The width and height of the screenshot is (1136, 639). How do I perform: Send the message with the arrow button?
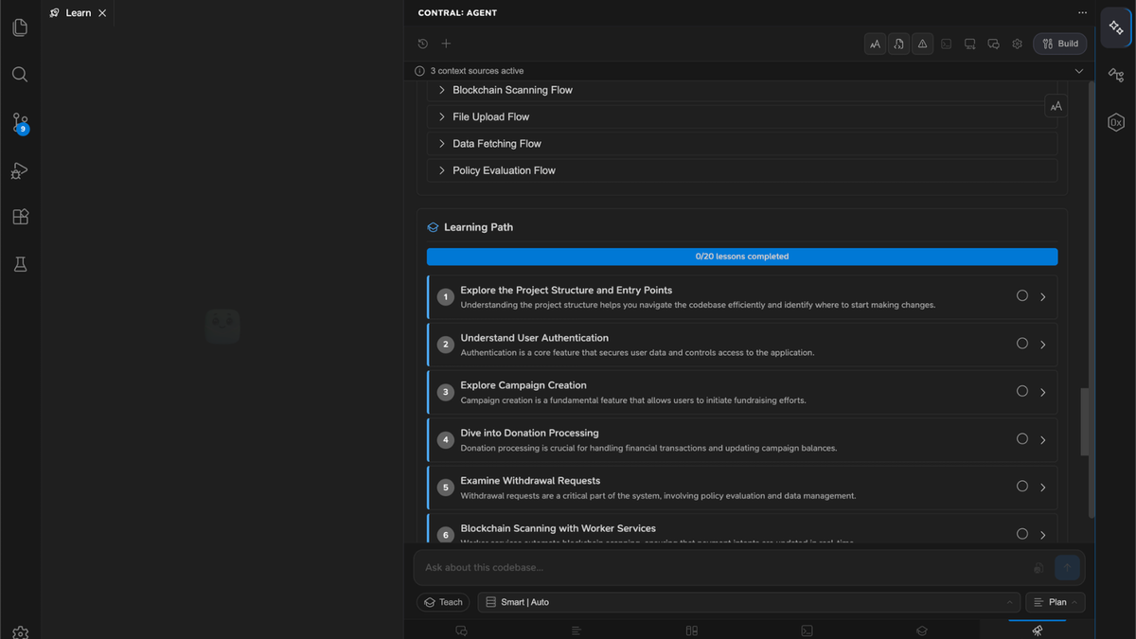(x=1067, y=567)
